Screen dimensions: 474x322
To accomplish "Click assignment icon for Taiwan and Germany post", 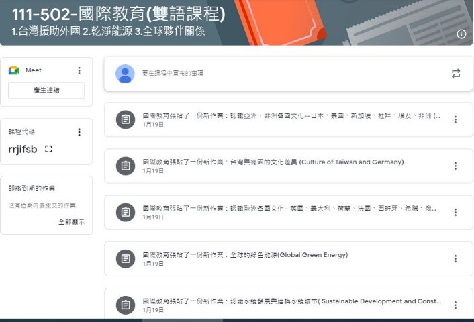I will [125, 166].
